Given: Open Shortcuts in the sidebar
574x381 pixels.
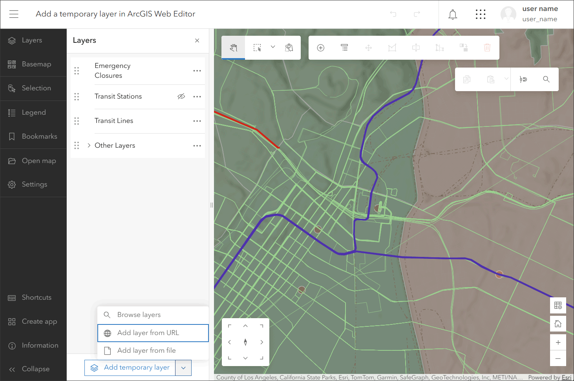Looking at the screenshot, I should pos(33,298).
